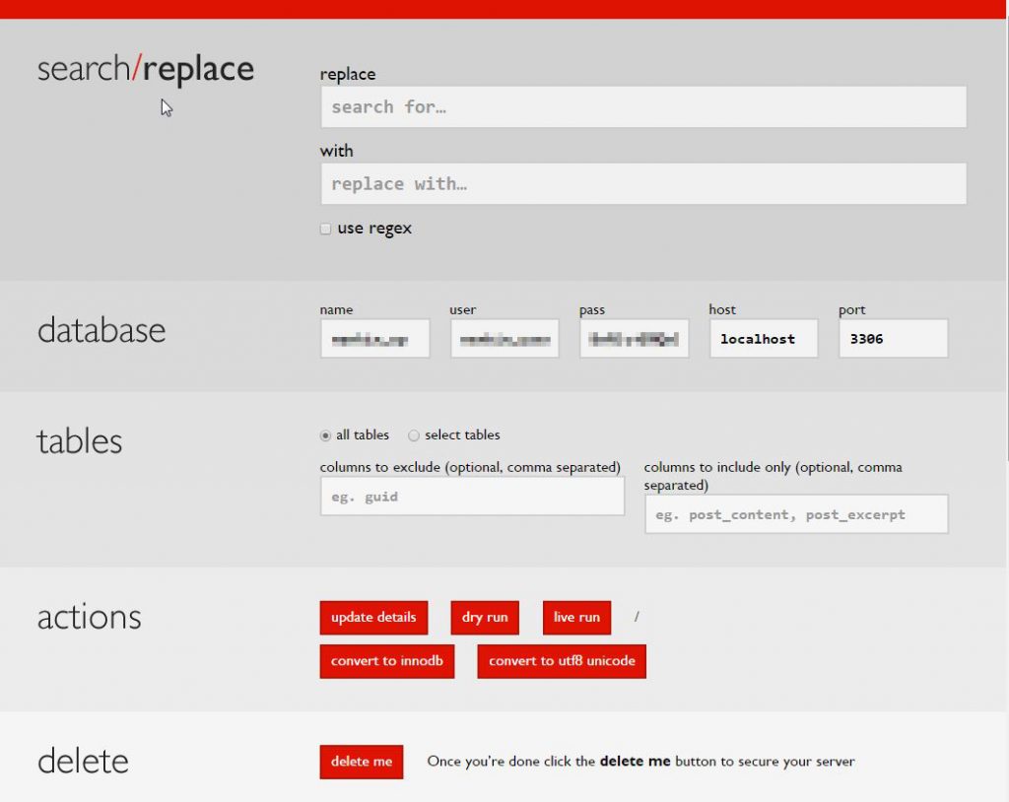Click the columns to exclude field
The width and height of the screenshot is (1009, 802).
[x=472, y=497]
